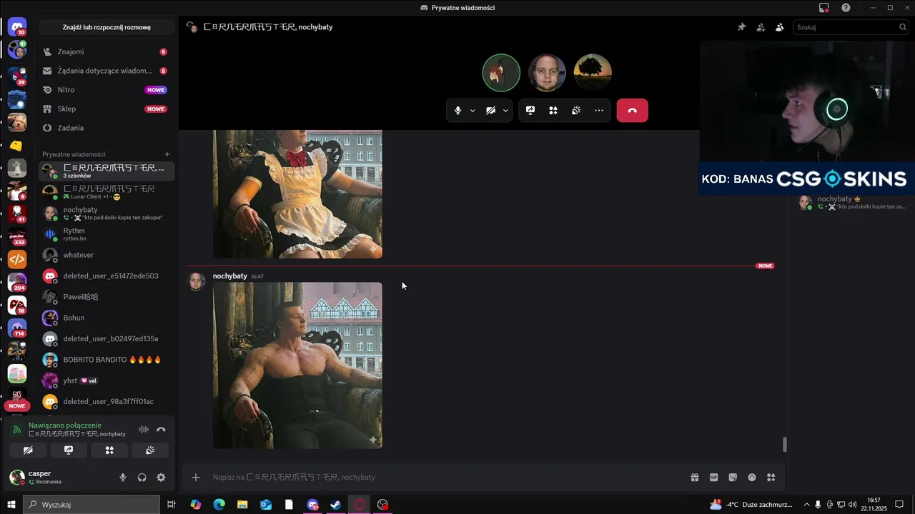Open Discord inbox icon in title bar
Screen dimensions: 915x514
pyautogui.click(x=824, y=8)
